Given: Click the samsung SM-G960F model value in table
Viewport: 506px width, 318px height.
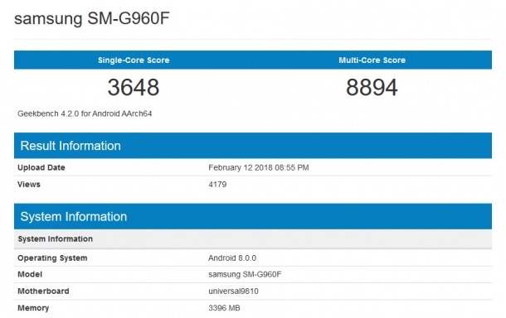Looking at the screenshot, I should [x=245, y=274].
